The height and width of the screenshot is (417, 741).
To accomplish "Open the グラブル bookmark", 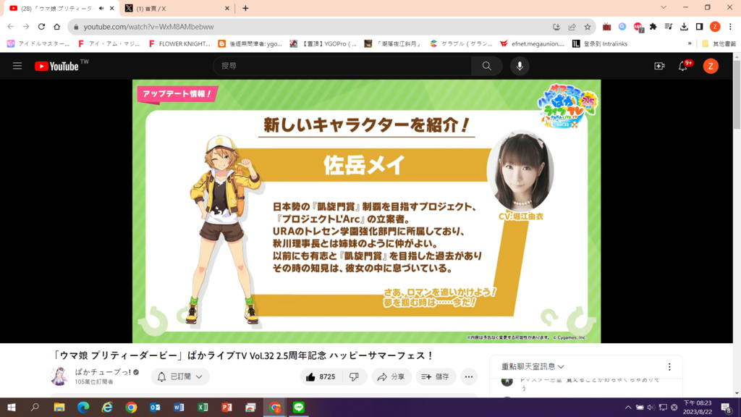I will pyautogui.click(x=461, y=43).
